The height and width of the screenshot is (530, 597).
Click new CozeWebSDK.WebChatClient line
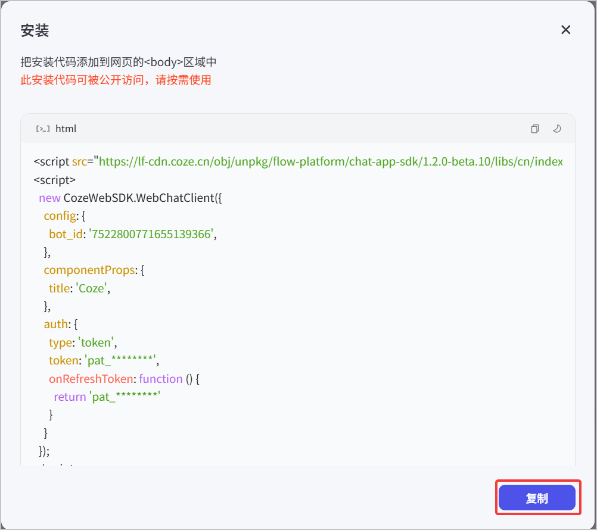130,198
